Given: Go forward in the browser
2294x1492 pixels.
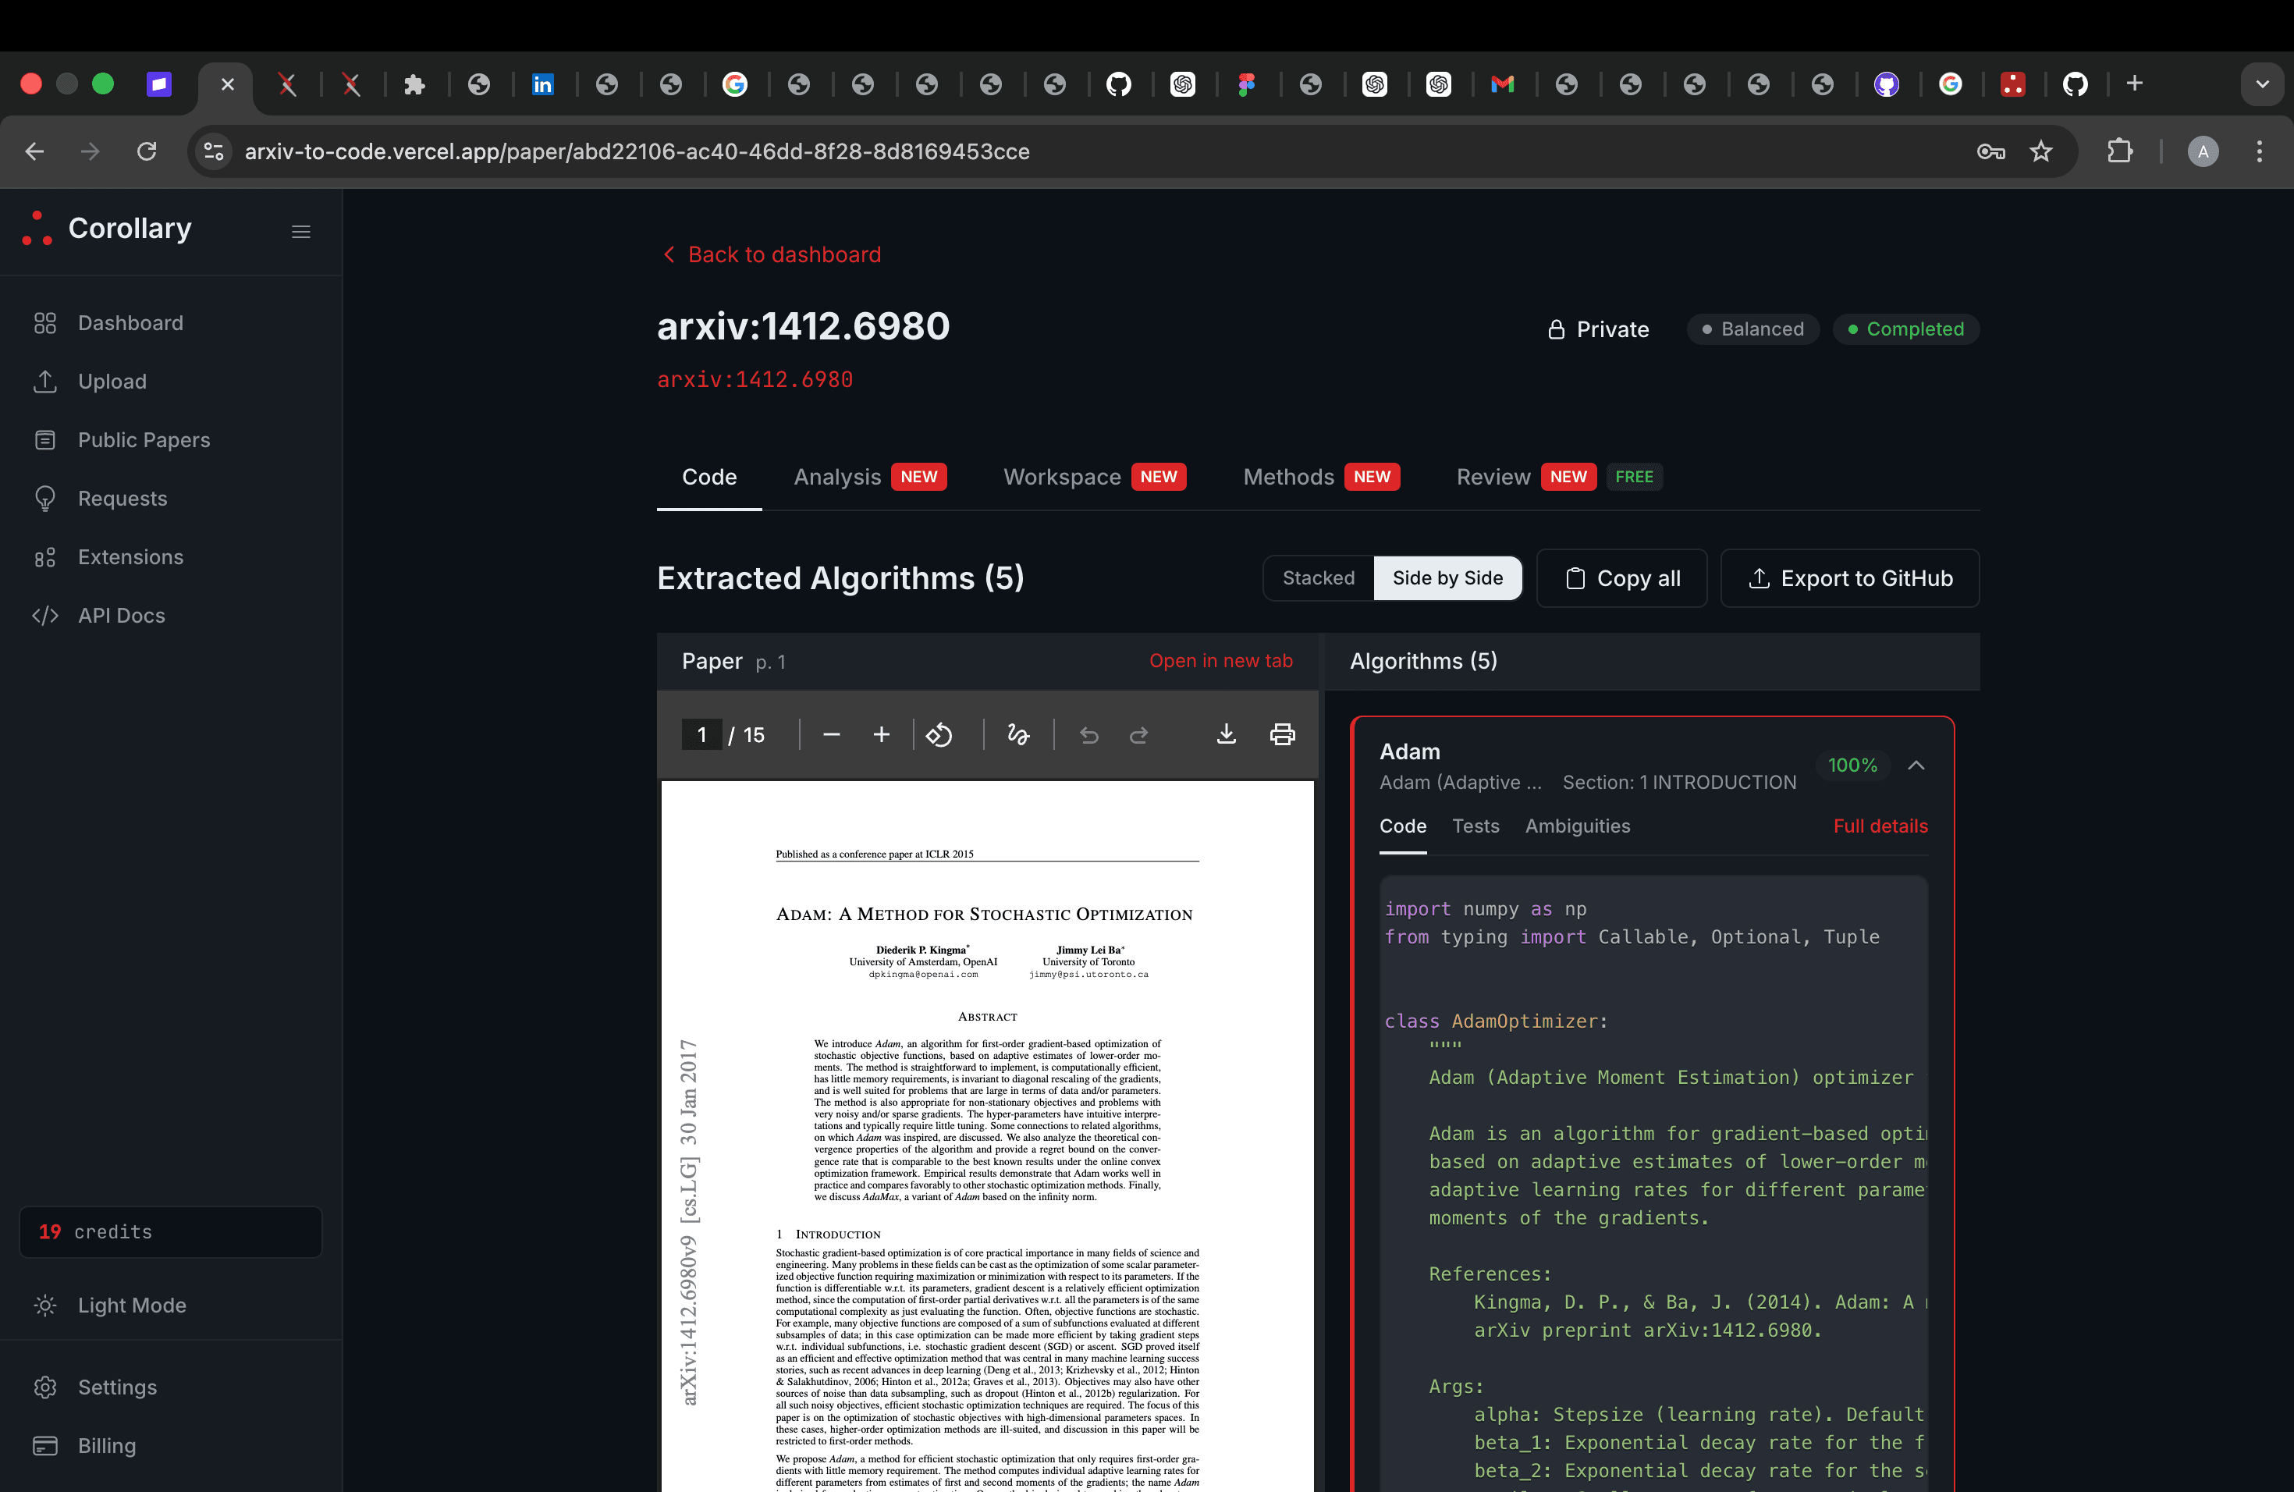Looking at the screenshot, I should pyautogui.click(x=90, y=151).
